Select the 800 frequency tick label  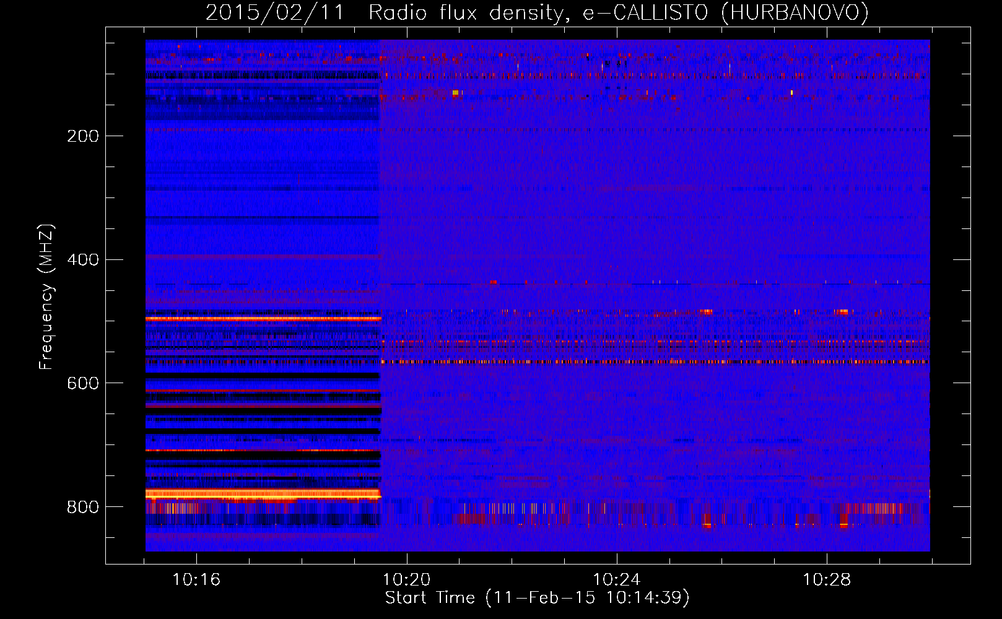pos(83,508)
